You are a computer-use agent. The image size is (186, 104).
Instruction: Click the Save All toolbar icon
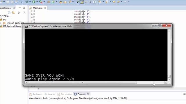12,2
